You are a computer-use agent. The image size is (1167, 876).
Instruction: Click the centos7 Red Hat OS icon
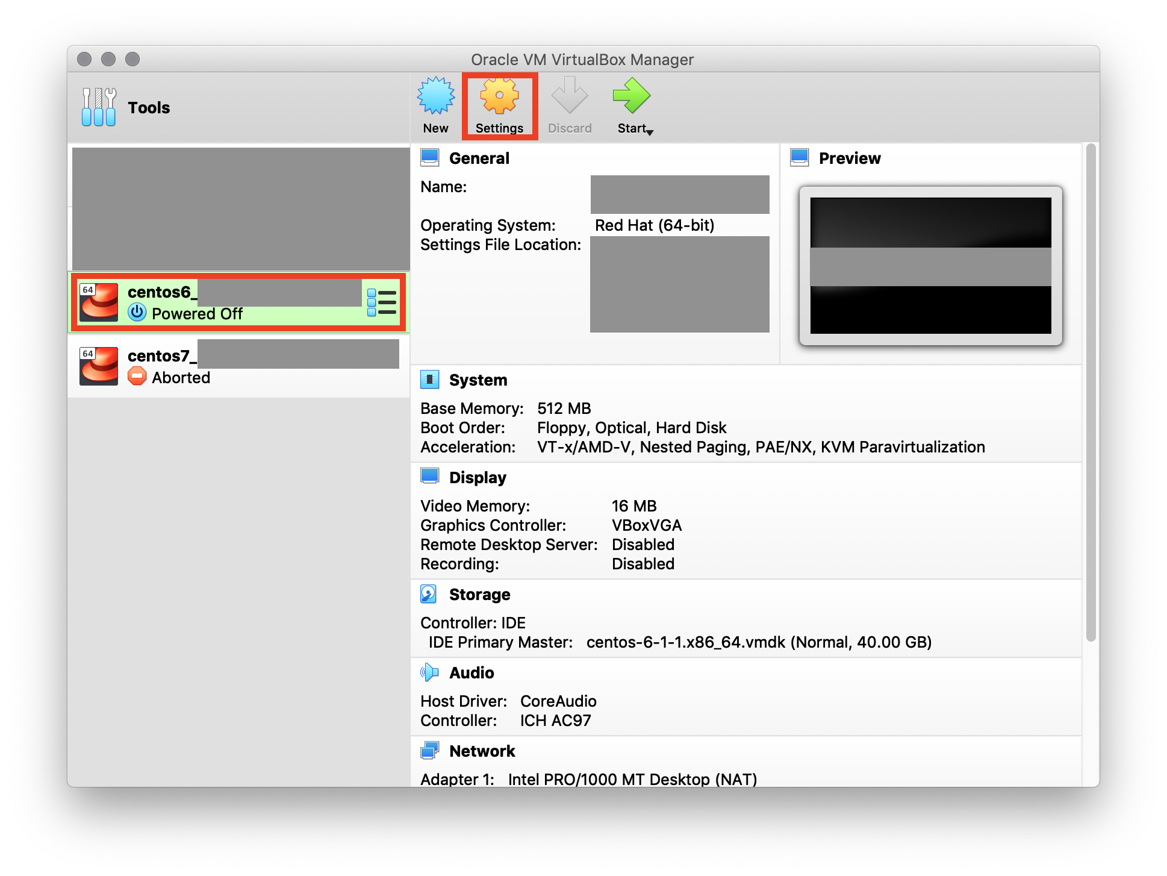(x=99, y=366)
